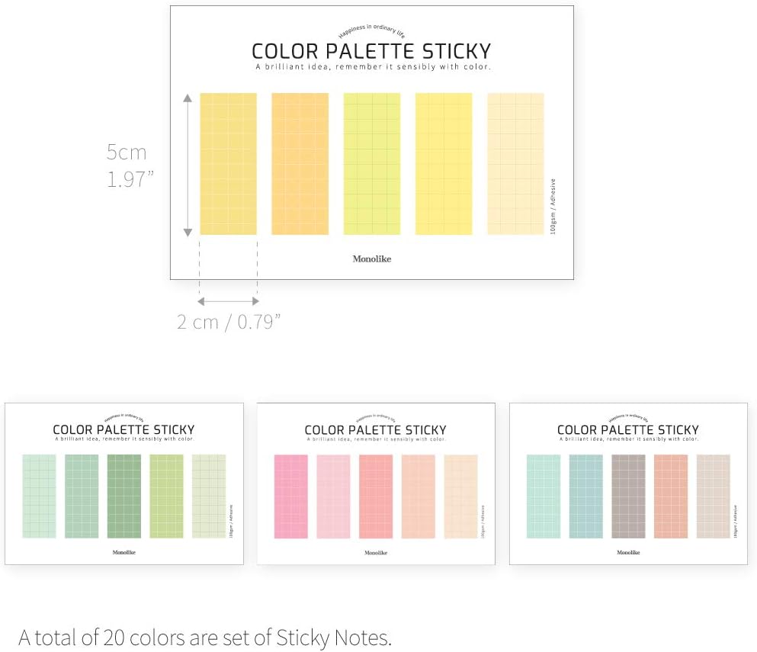Click the horizontal width dimension arrow
Screen dimensions: 757x652
[228, 302]
